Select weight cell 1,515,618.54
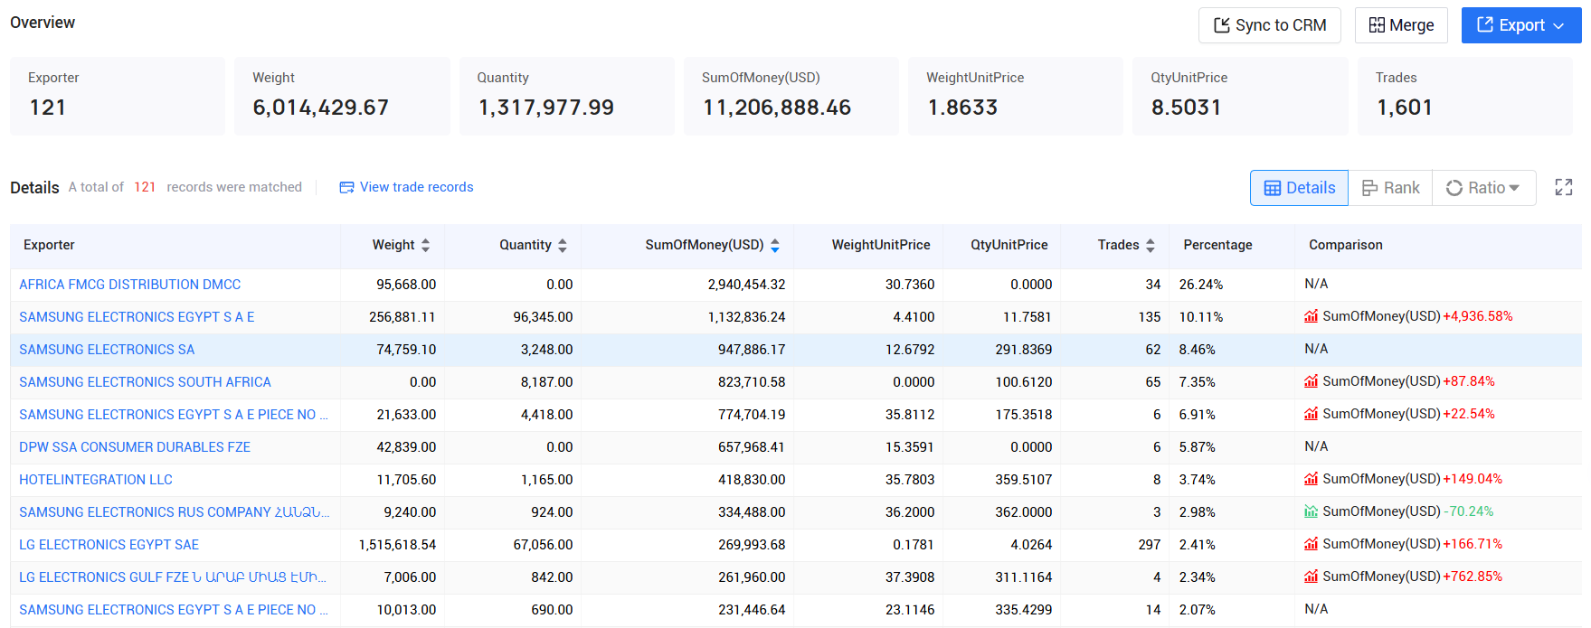Viewport: 1591px width, 628px height. pos(397,545)
